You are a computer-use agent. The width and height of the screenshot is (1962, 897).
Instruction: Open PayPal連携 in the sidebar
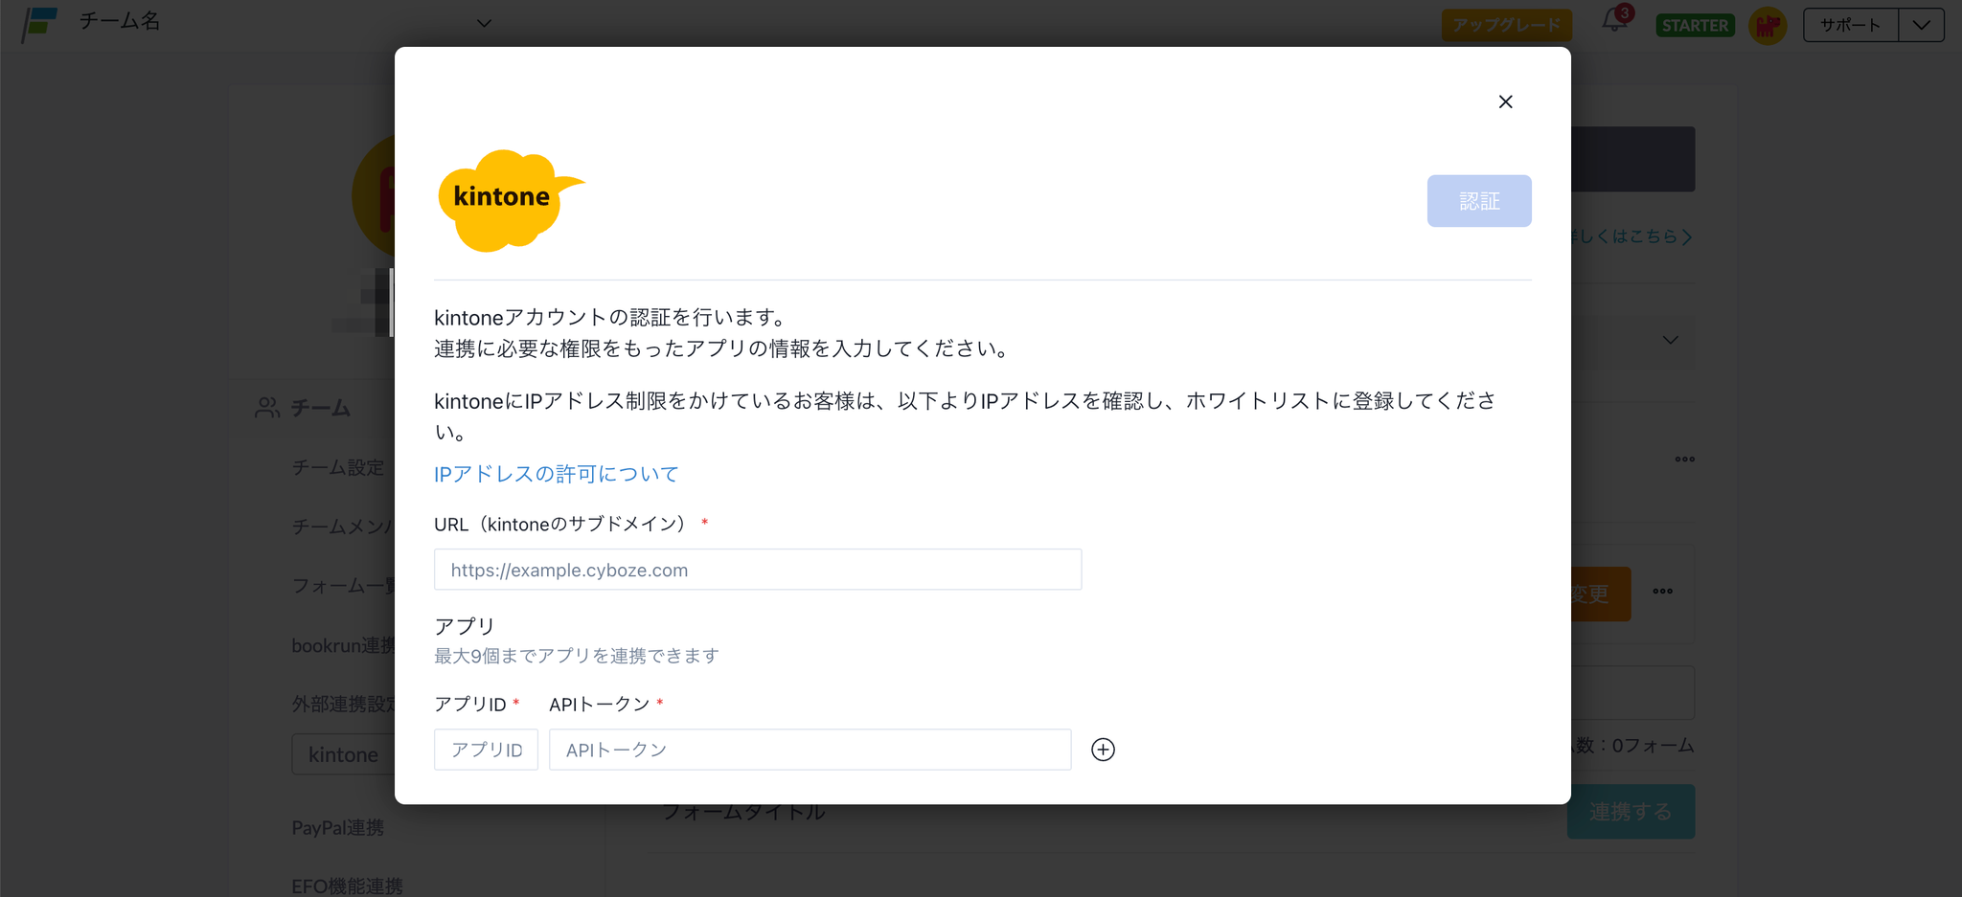coord(337,827)
